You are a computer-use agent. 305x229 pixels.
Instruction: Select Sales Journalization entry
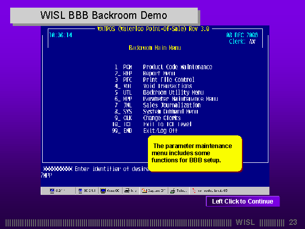171,105
